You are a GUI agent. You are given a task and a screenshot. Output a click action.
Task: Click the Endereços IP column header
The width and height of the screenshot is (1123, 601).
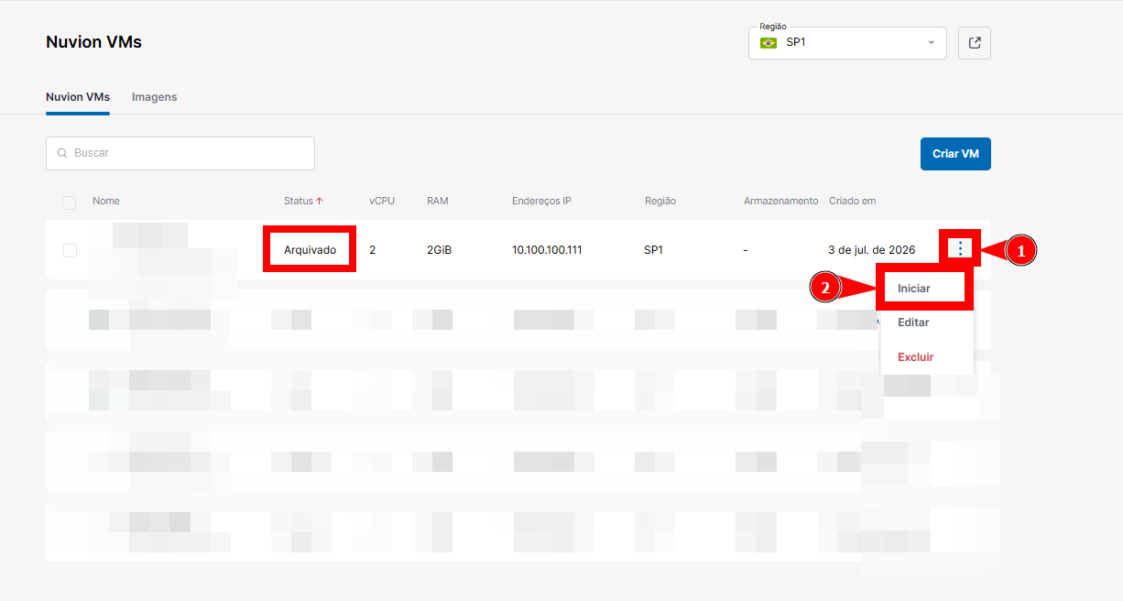click(541, 201)
